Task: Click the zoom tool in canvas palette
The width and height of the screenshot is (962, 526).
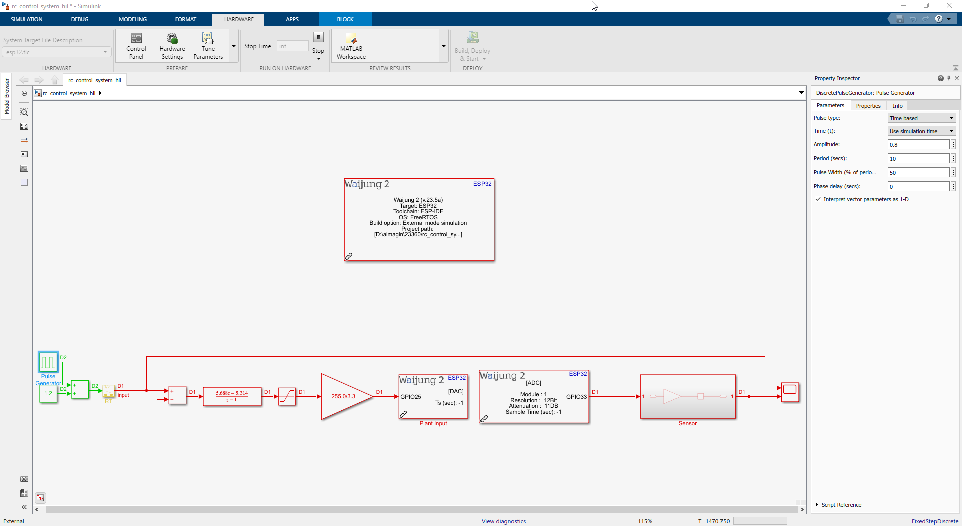Action: coord(24,112)
